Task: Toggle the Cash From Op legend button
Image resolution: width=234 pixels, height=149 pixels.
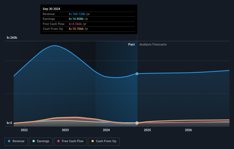Action: (104, 141)
